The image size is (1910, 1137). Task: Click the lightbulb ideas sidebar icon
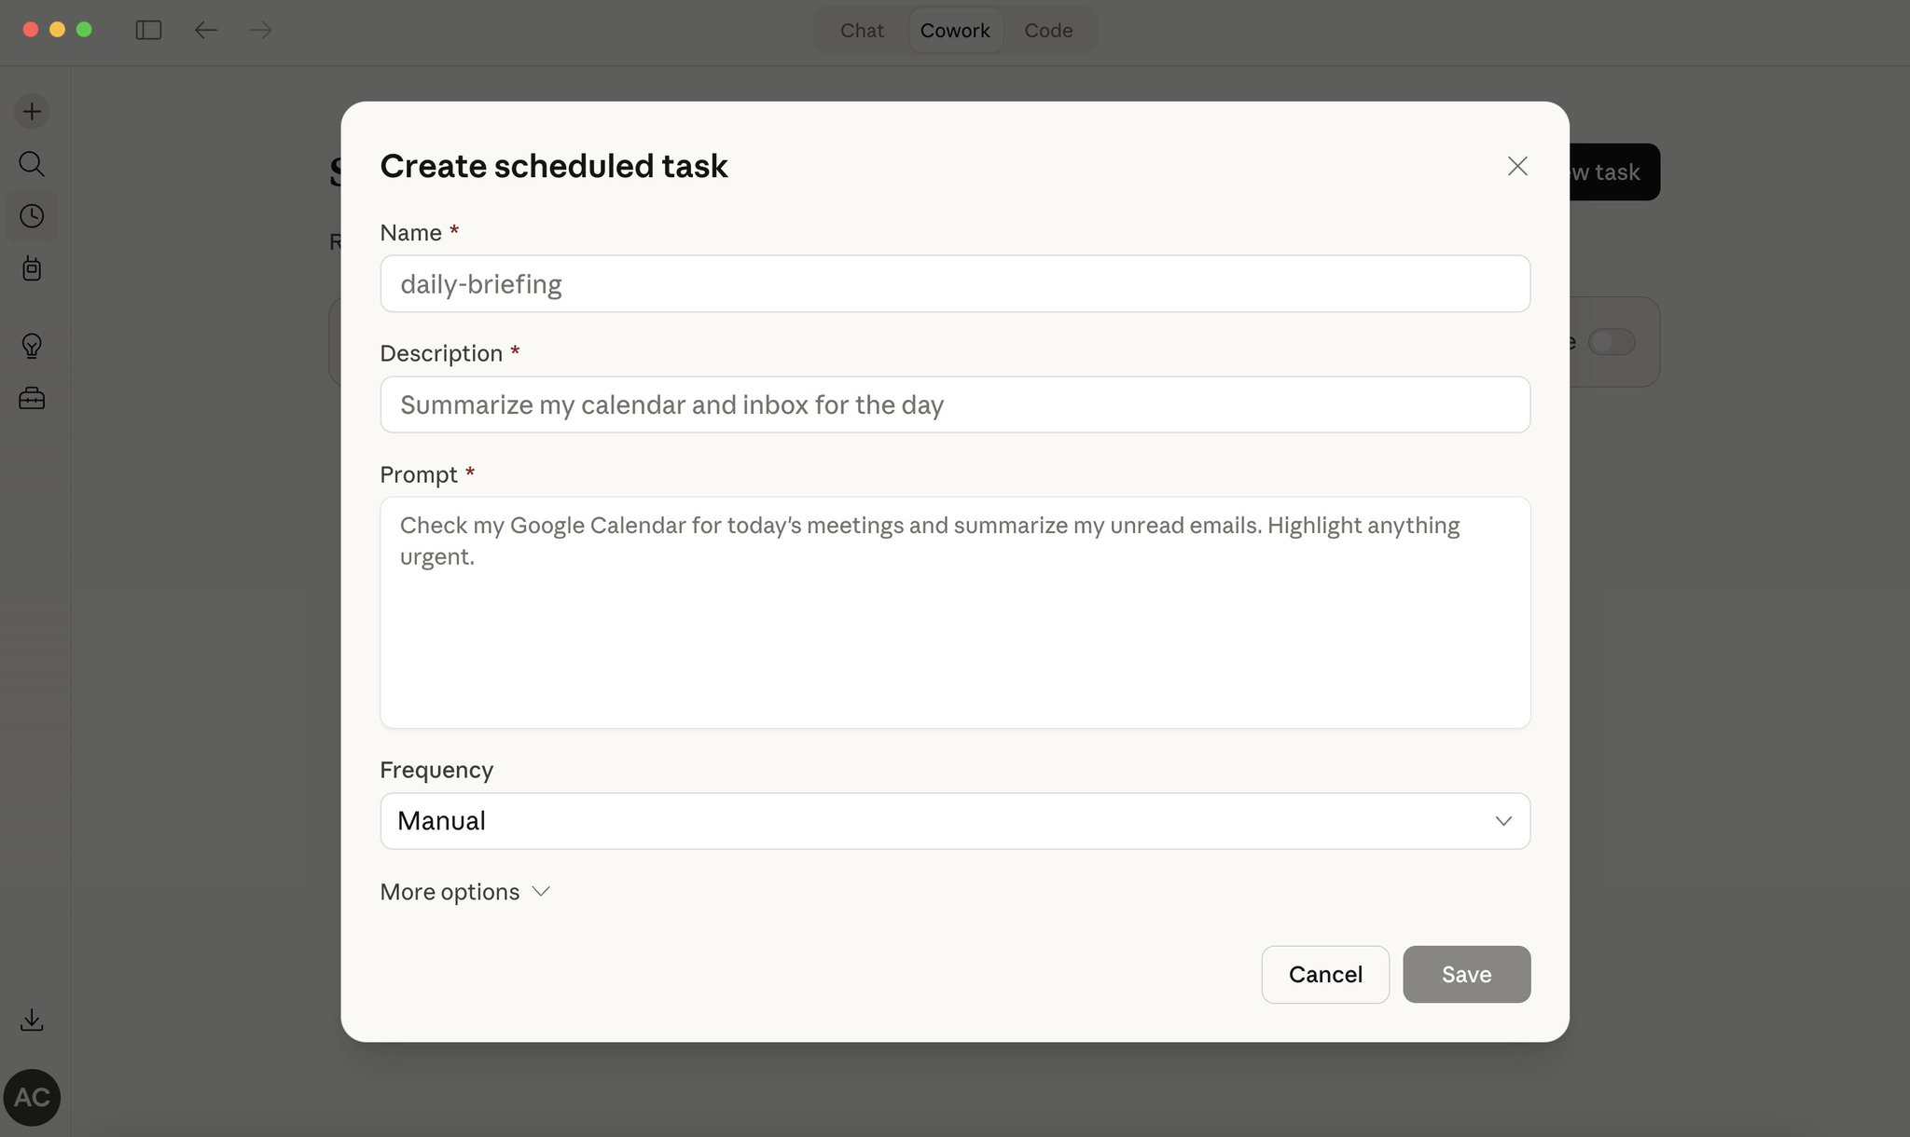32,346
